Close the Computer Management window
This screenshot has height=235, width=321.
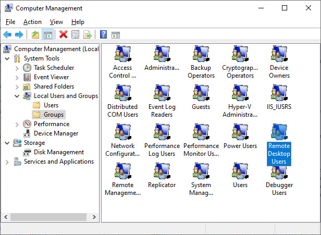[308, 8]
